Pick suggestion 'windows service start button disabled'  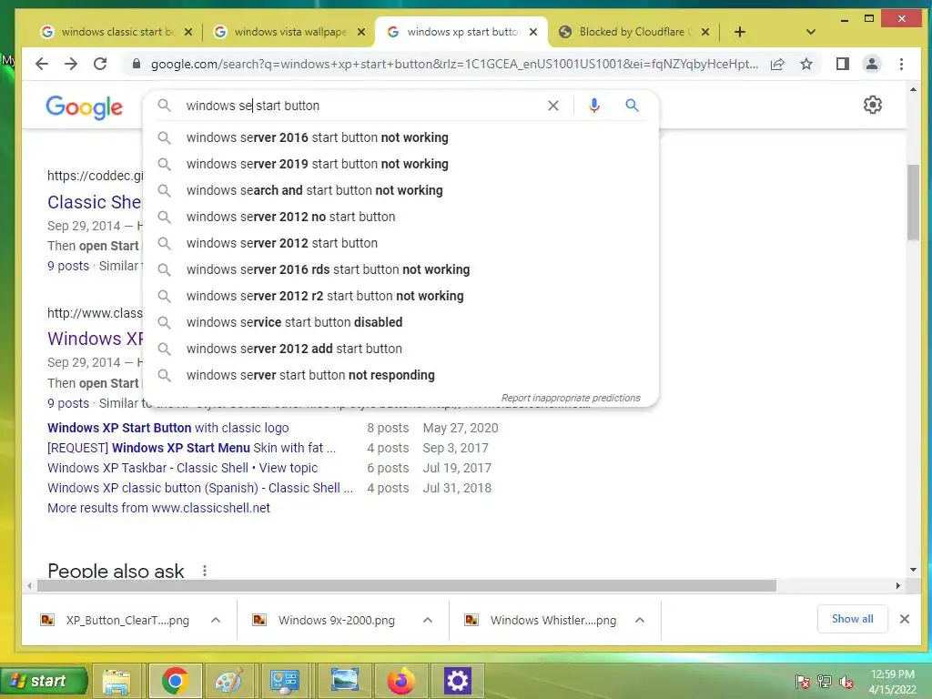point(401,322)
